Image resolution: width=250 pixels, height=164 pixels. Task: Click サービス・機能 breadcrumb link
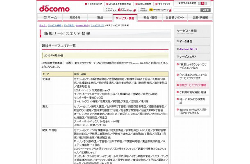click(55, 25)
